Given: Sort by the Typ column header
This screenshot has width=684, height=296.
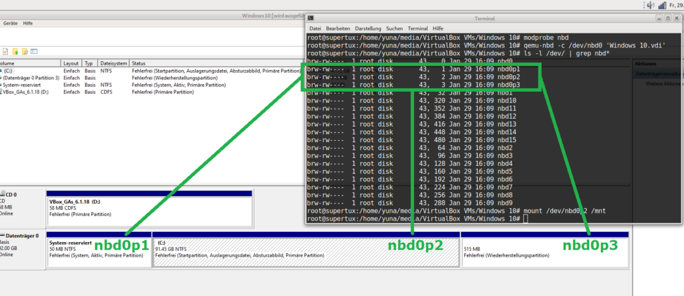Looking at the screenshot, I should click(89, 63).
